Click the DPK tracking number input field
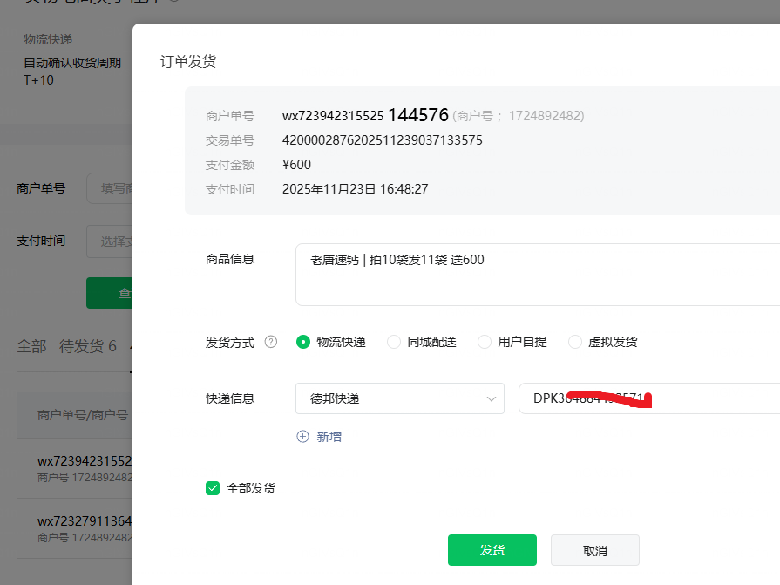The width and height of the screenshot is (780, 585). coord(648,398)
